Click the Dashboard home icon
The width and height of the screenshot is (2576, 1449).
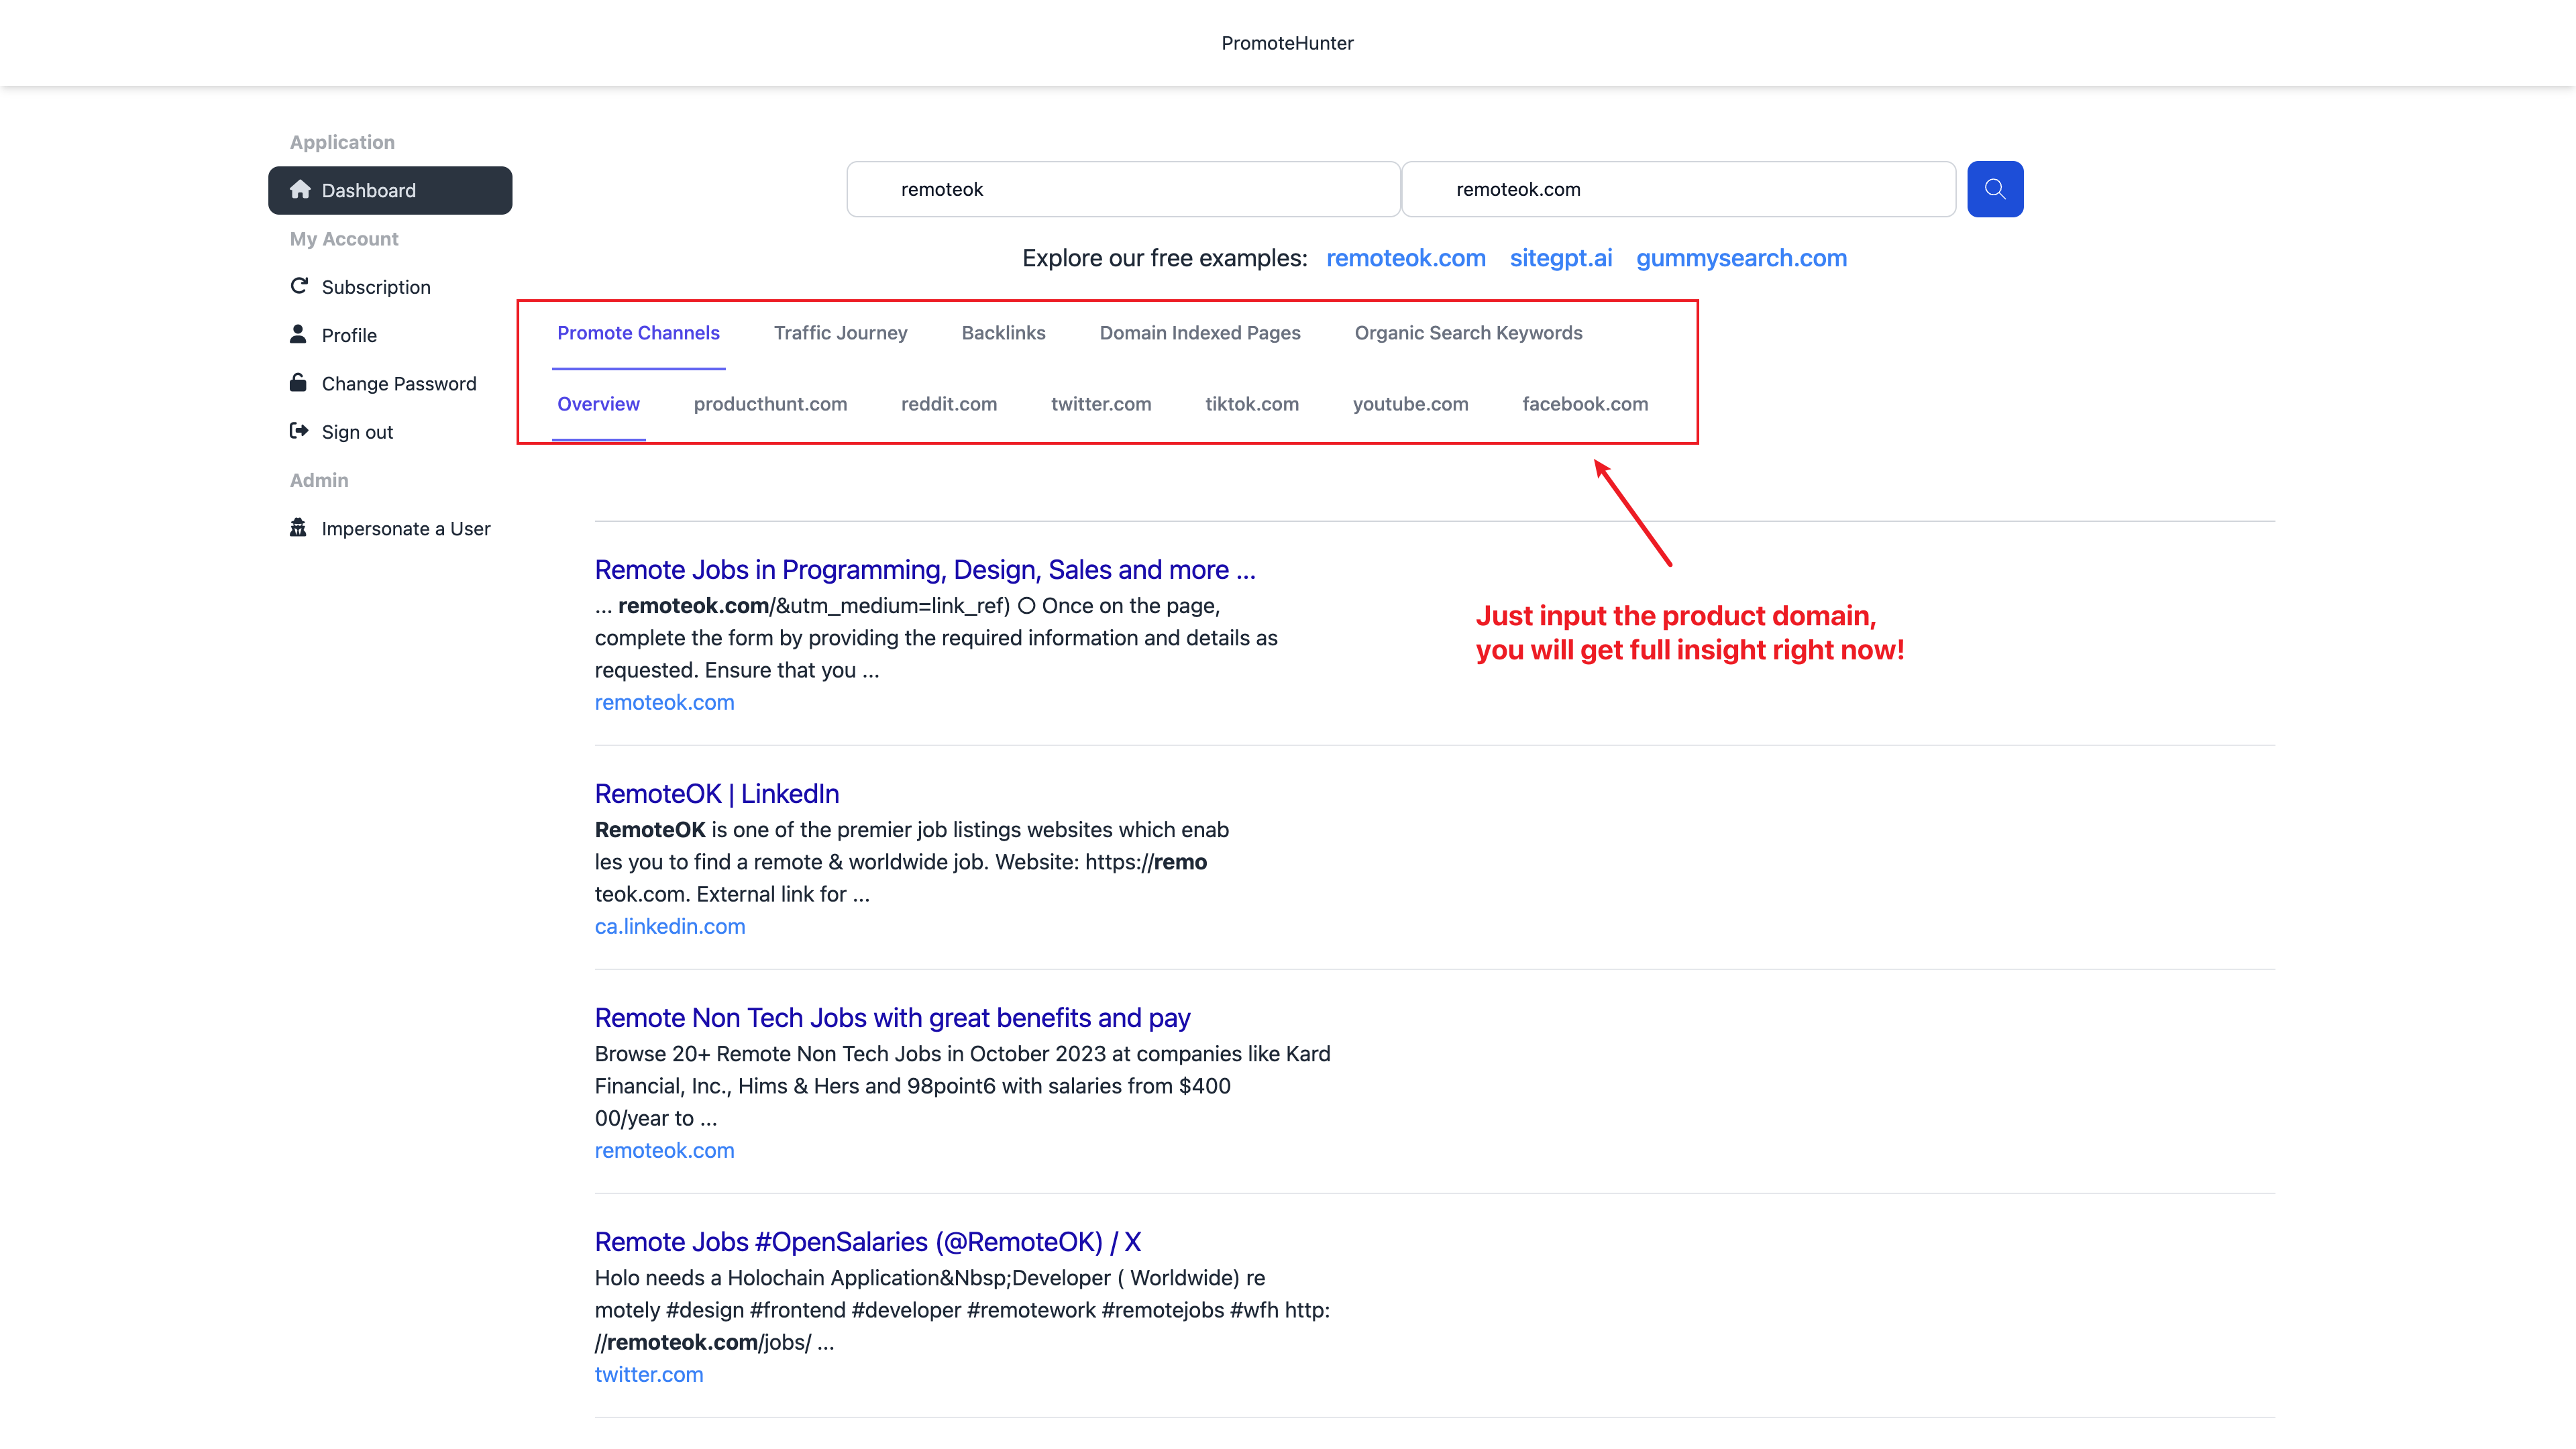[300, 190]
